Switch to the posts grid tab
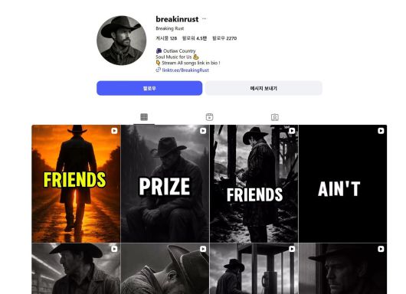This screenshot has height=294, width=406. click(144, 117)
